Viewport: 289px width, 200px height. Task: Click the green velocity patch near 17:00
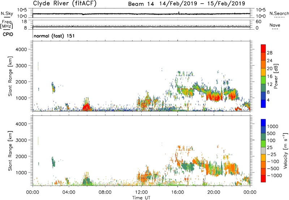(188, 167)
